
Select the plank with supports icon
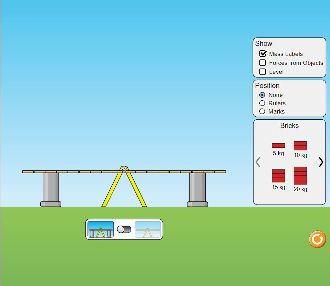tap(101, 229)
